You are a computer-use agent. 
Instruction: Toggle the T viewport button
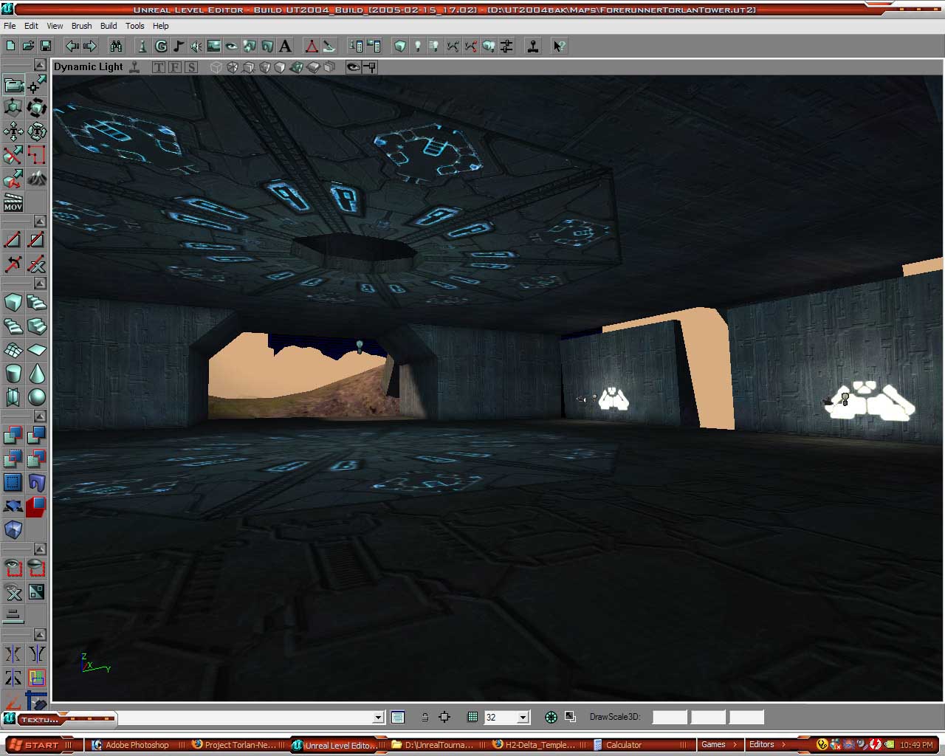159,67
